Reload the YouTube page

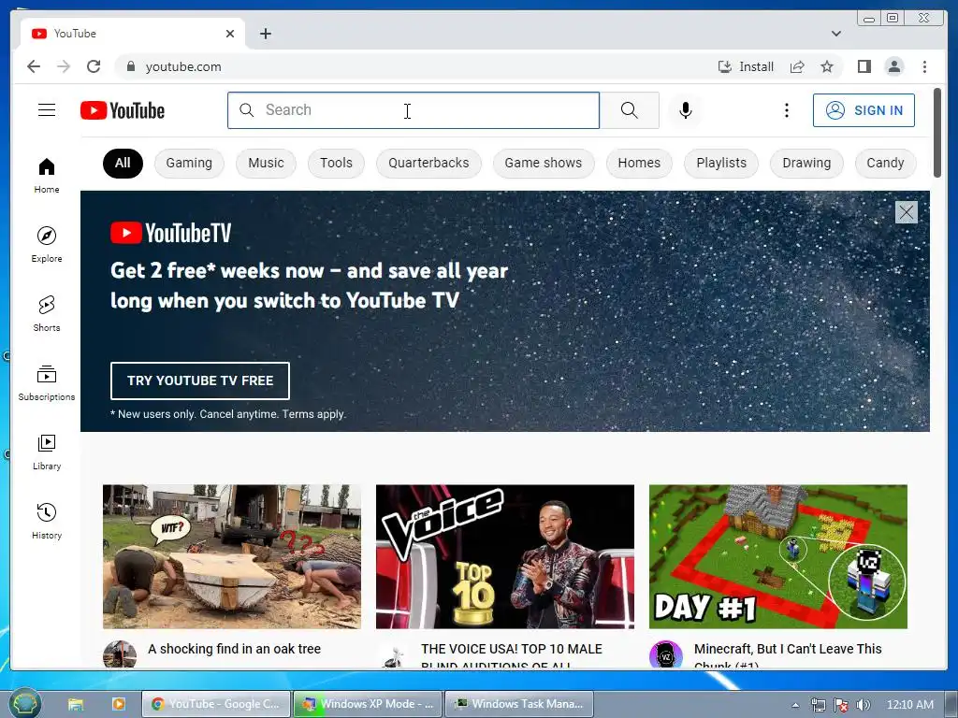point(94,66)
